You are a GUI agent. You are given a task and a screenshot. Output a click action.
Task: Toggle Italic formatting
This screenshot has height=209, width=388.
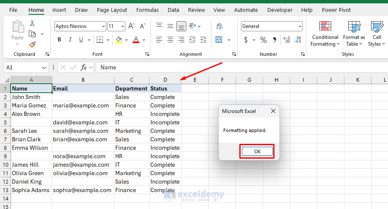70,39
